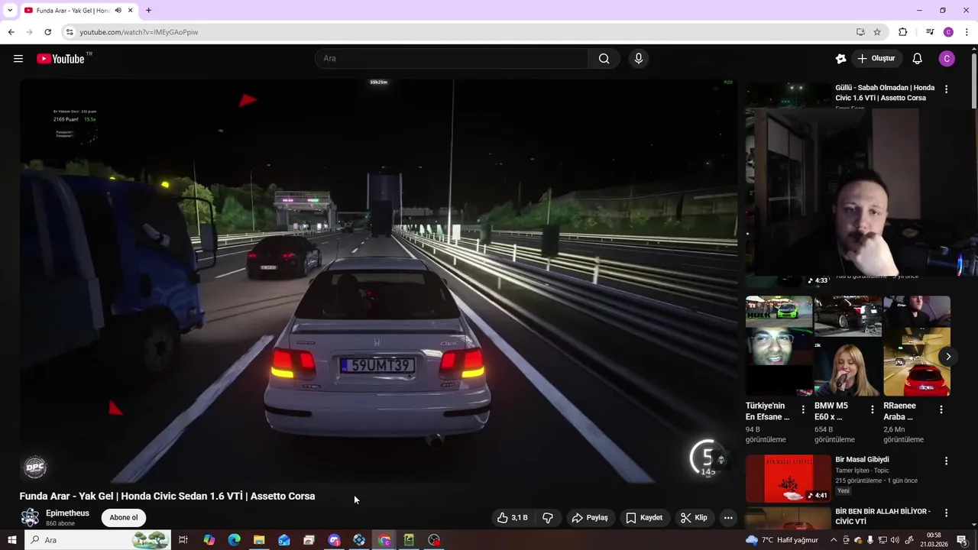Share the video with Paylaş
The width and height of the screenshot is (978, 550).
point(590,518)
